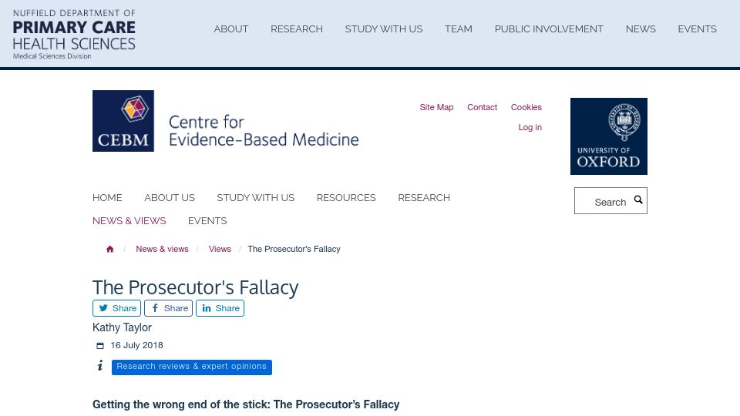The height and width of the screenshot is (416, 740).
Task: Open the EVENTS item in top bar
Action: click(x=697, y=29)
